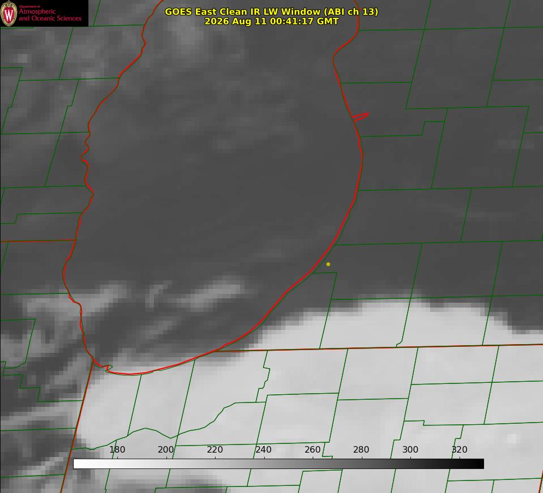543x493 pixels.
Task: Click the bright cloud streak over the southern lake
Action: [216, 292]
